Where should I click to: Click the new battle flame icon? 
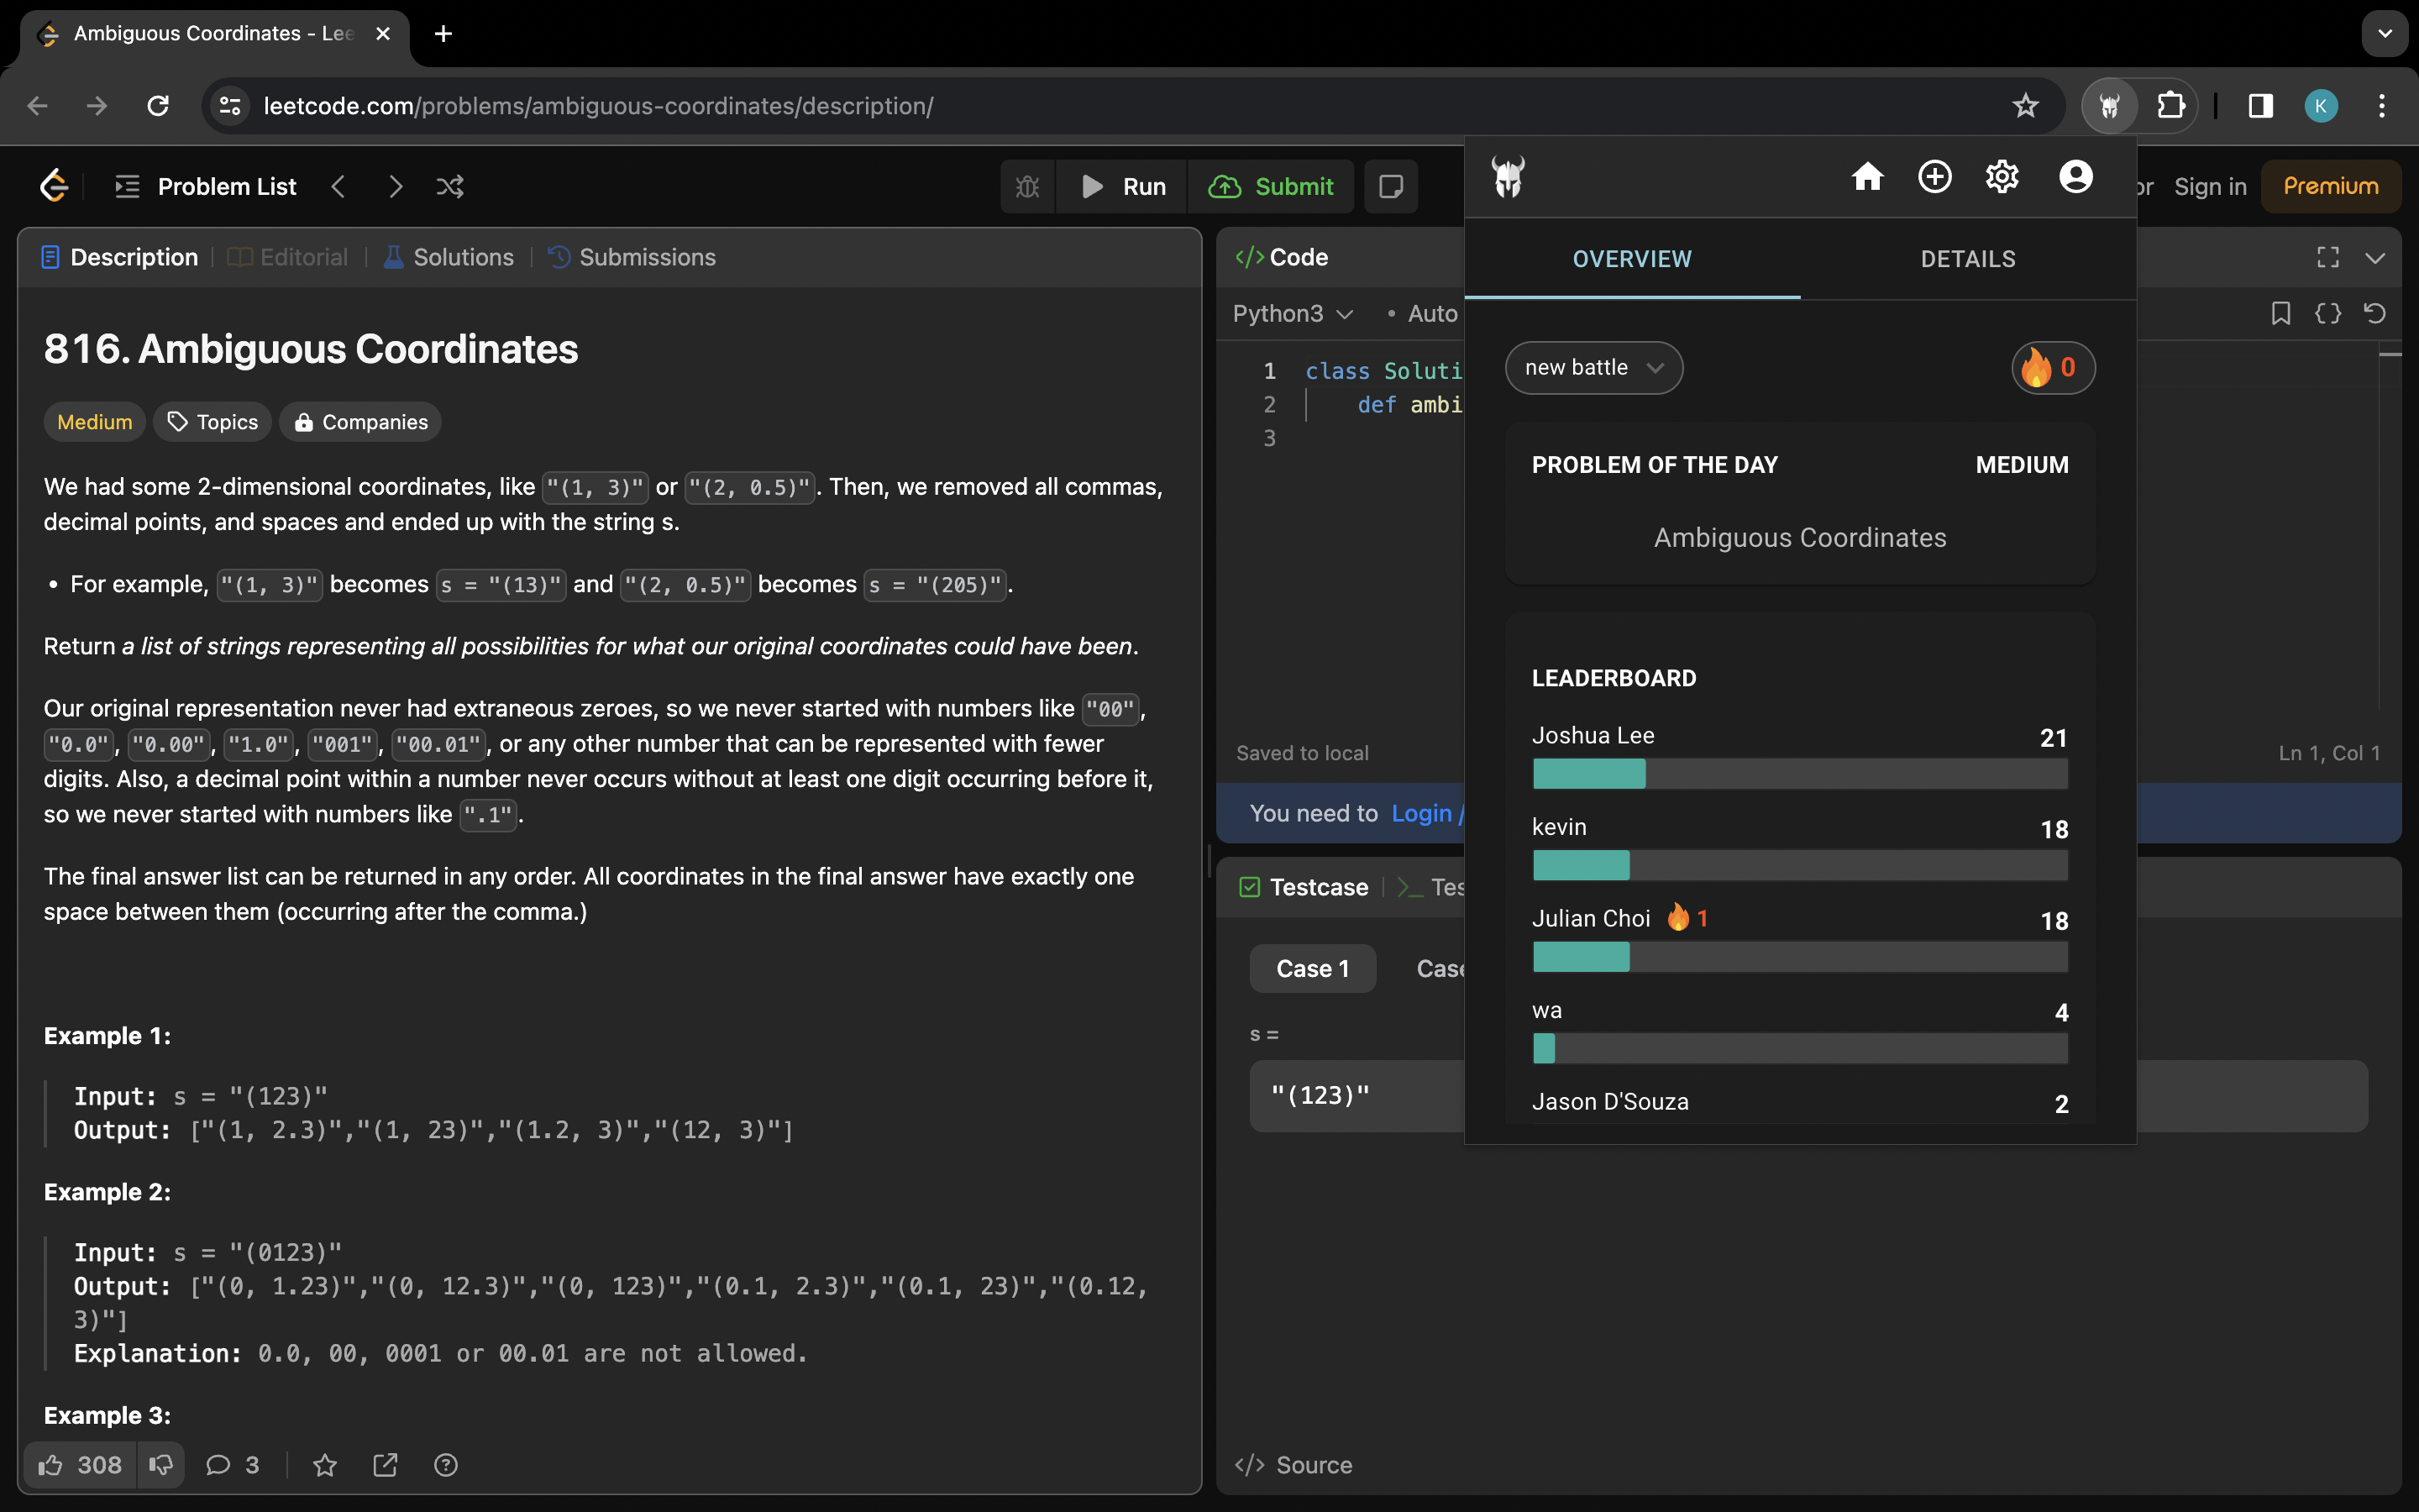[2038, 368]
